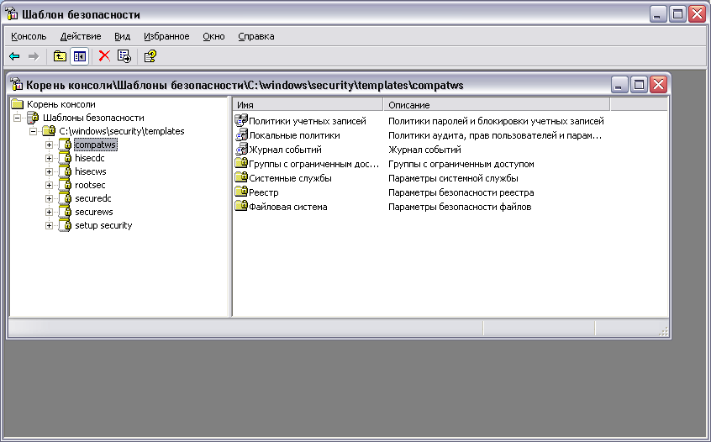Click the Forward arrow toolbar button
The width and height of the screenshot is (711, 442).
34,56
